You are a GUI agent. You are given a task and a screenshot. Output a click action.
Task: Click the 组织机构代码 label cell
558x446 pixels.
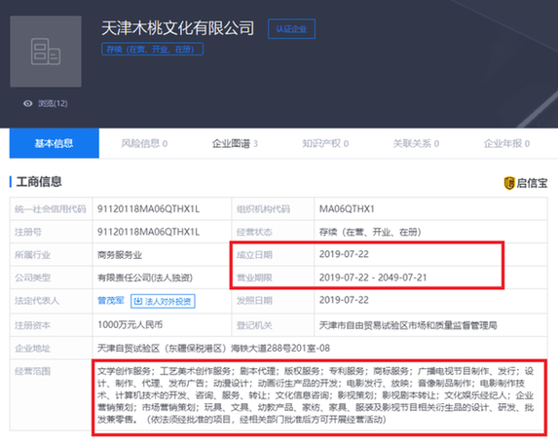[273, 209]
